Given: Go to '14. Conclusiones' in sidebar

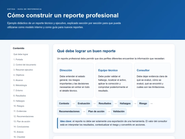Looking at the screenshot, I should pos(21,127).
